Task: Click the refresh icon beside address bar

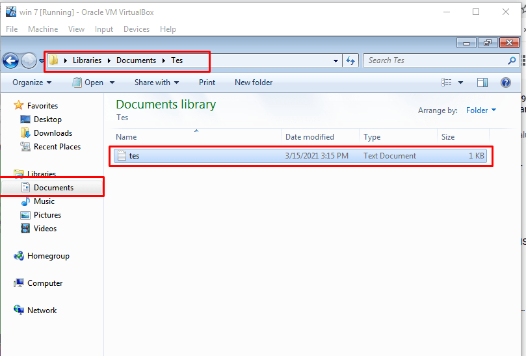Action: click(351, 60)
